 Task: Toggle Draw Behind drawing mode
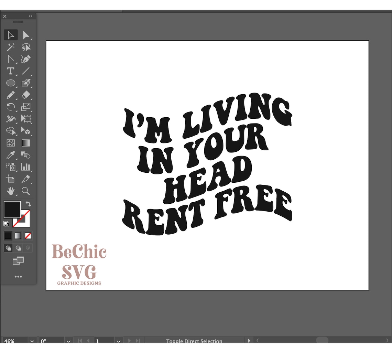coord(18,248)
